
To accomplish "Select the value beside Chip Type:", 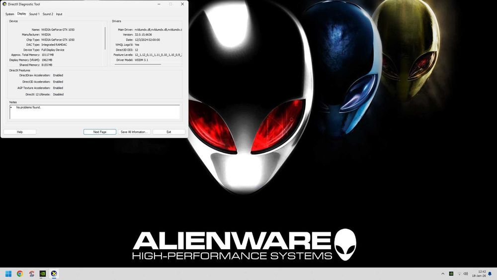I will coord(58,40).
